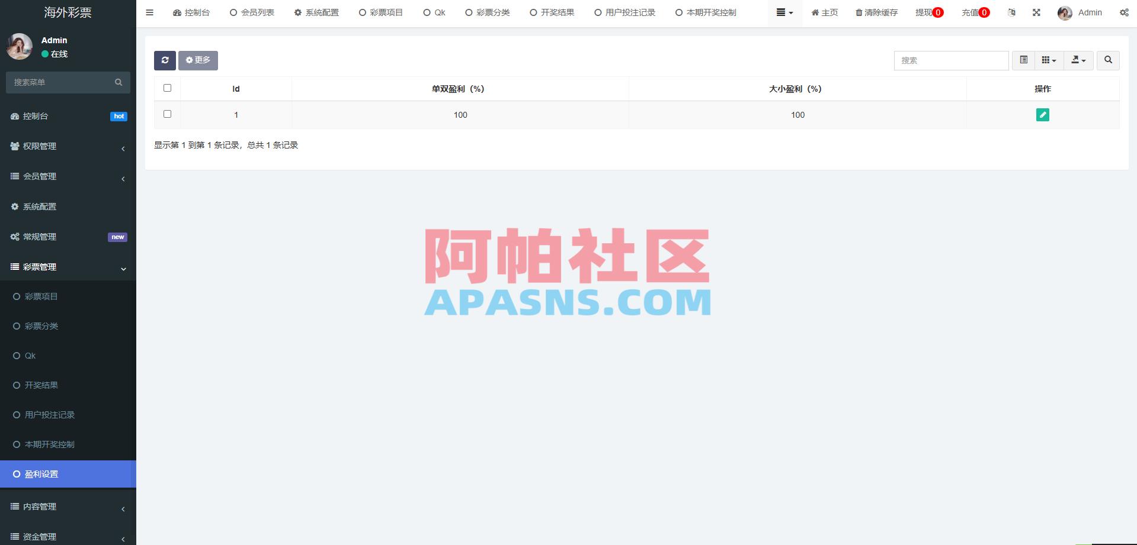
Task: Click inside the 搜索 search input field
Action: pyautogui.click(x=951, y=60)
